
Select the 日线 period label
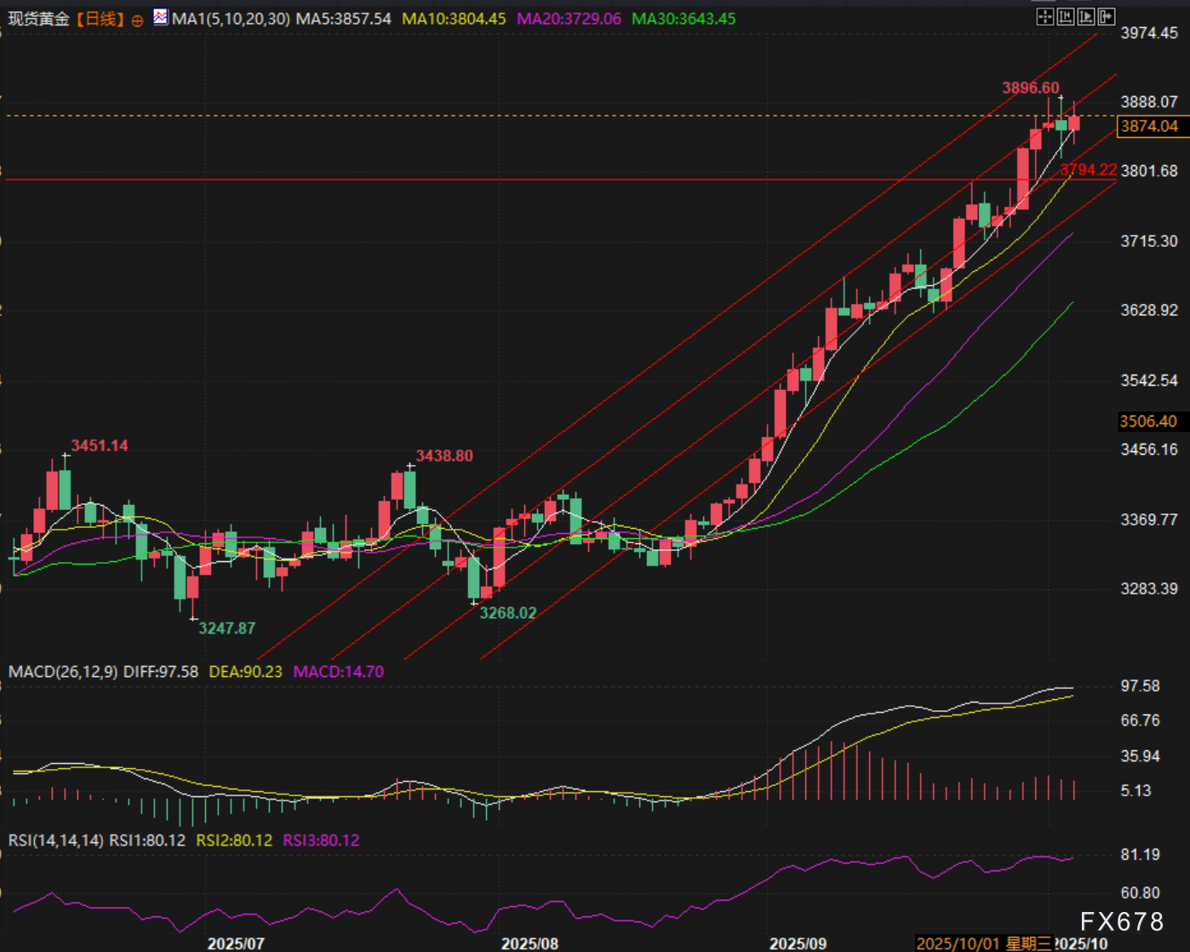click(100, 19)
